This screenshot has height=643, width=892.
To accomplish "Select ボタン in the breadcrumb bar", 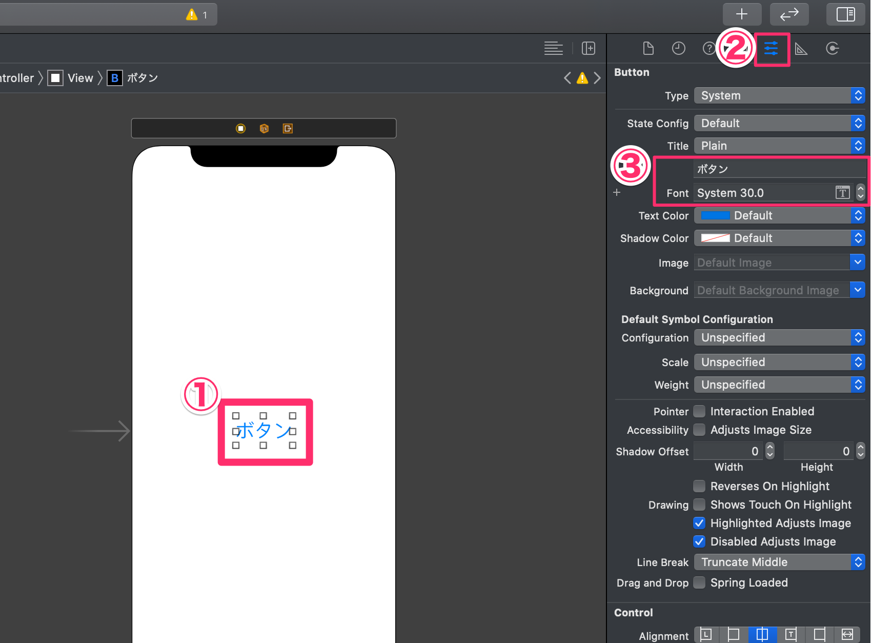I will click(x=142, y=77).
